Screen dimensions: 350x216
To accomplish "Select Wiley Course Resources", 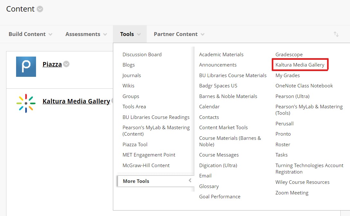I will coord(302,182).
